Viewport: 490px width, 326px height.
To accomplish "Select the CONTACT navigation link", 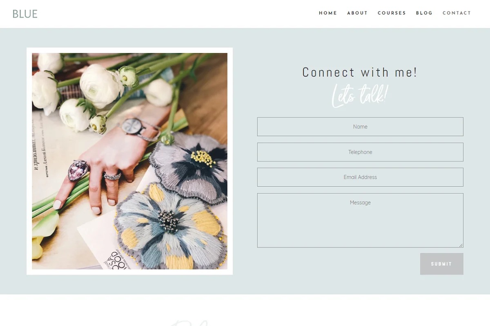I will tap(457, 13).
